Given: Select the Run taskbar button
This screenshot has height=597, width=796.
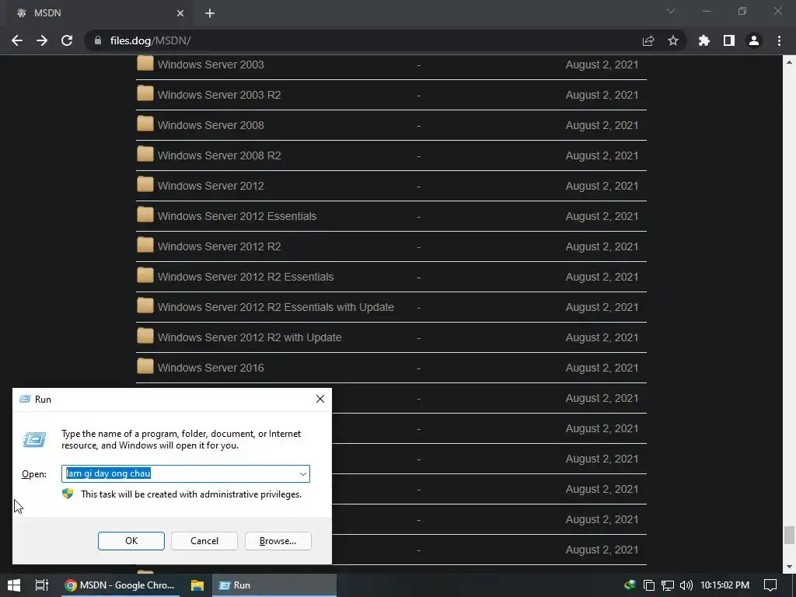Looking at the screenshot, I should 274,585.
